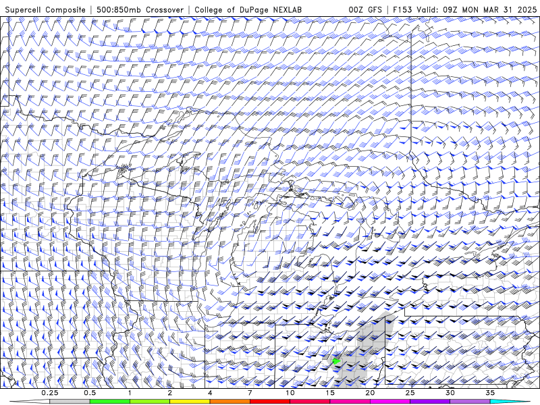540x405 pixels.
Task: Click the legend value '0.25'
Action: (50, 393)
